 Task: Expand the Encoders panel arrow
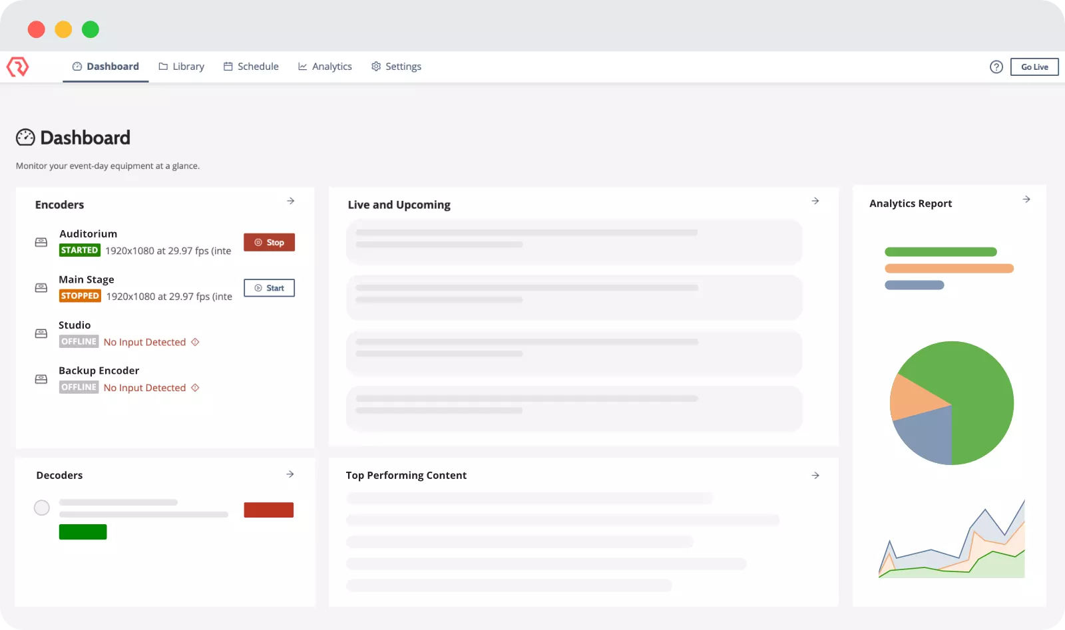pos(291,201)
